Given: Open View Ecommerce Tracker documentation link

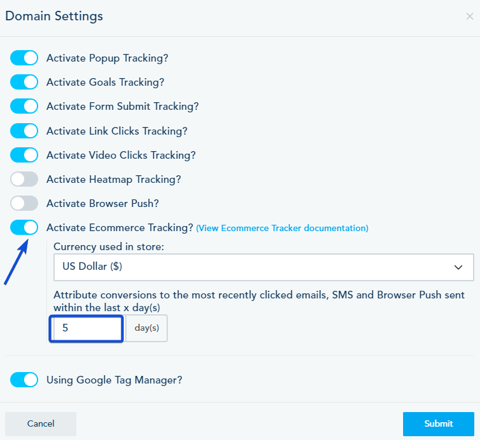Looking at the screenshot, I should coord(282,229).
